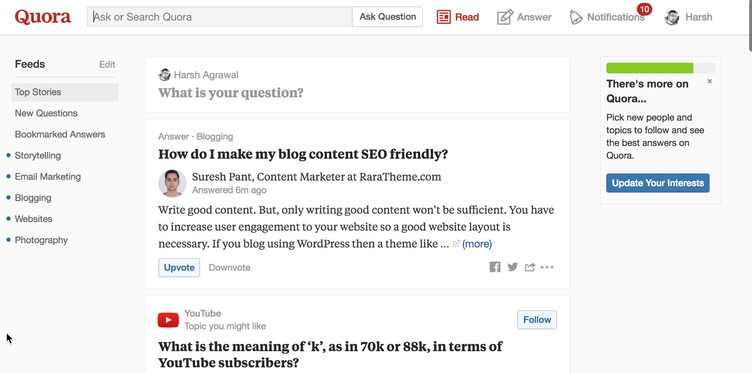Open the Blogging topic feed in sidebar
752x373 pixels.
tap(33, 198)
